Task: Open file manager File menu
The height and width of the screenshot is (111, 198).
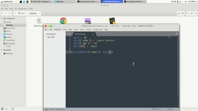Action: click(2, 9)
